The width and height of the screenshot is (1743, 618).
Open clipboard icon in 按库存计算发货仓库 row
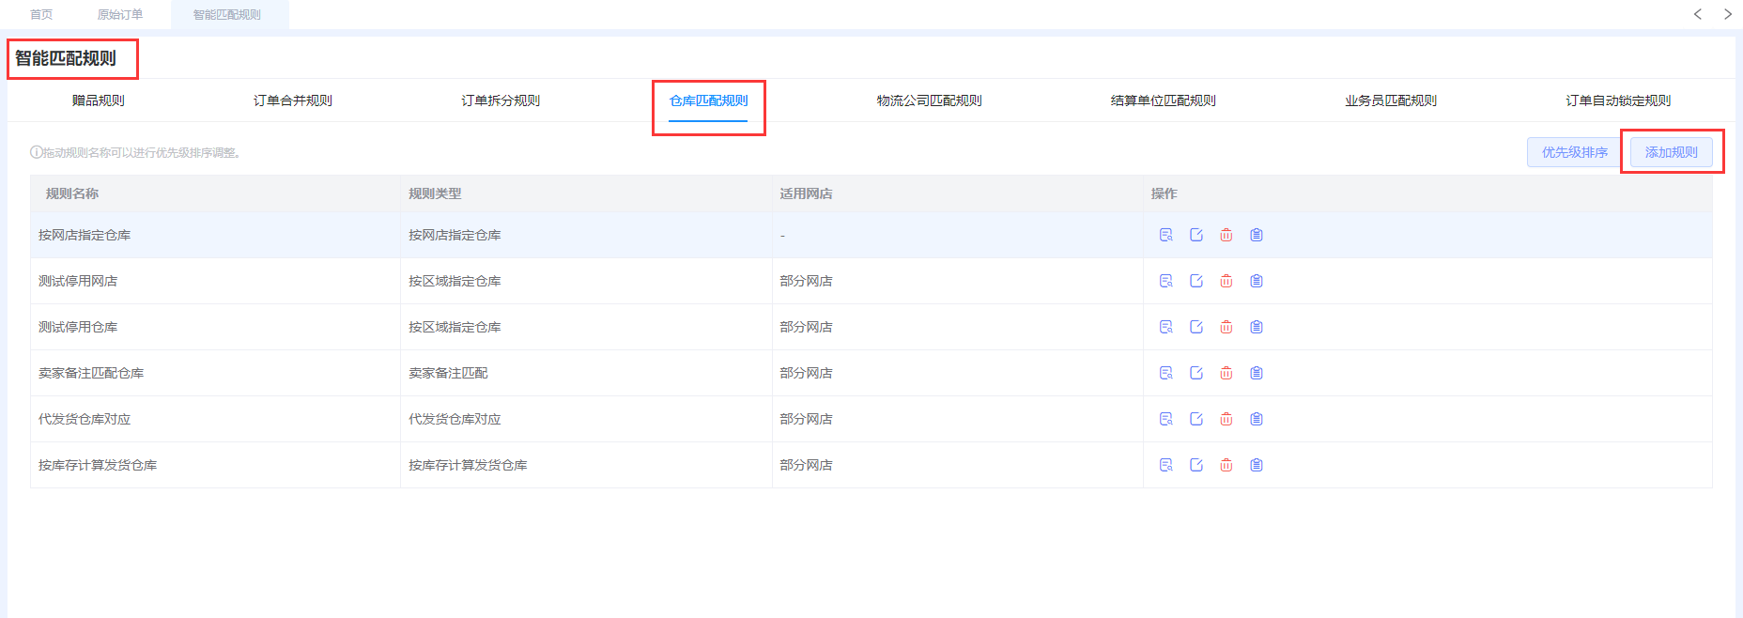(1257, 465)
